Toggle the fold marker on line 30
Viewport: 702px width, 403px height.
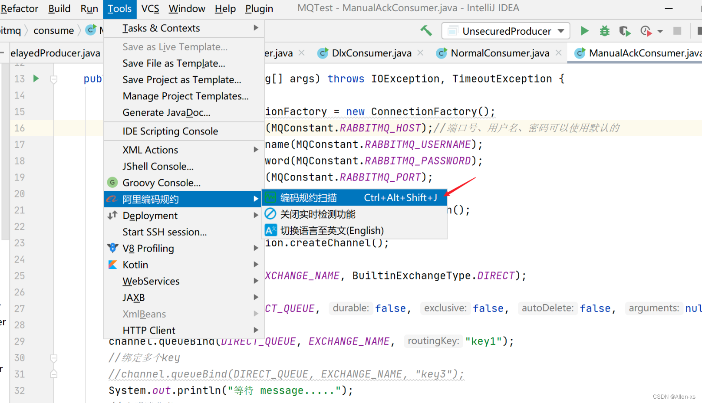[54, 358]
